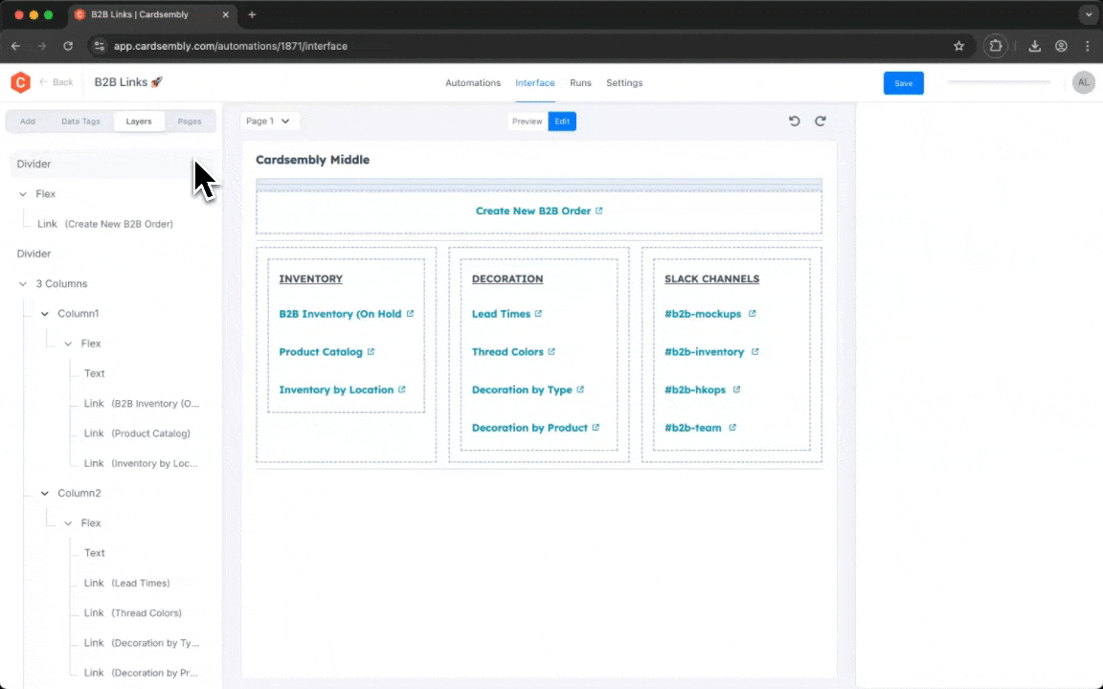Switch to Preview mode

pos(527,121)
